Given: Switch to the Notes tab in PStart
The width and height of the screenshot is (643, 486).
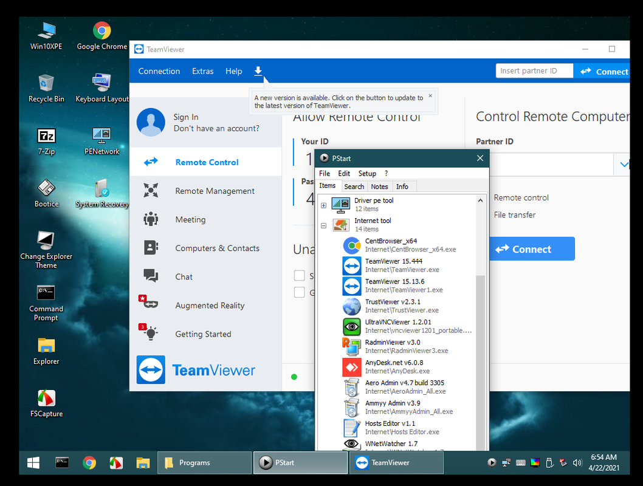Looking at the screenshot, I should coord(379,187).
